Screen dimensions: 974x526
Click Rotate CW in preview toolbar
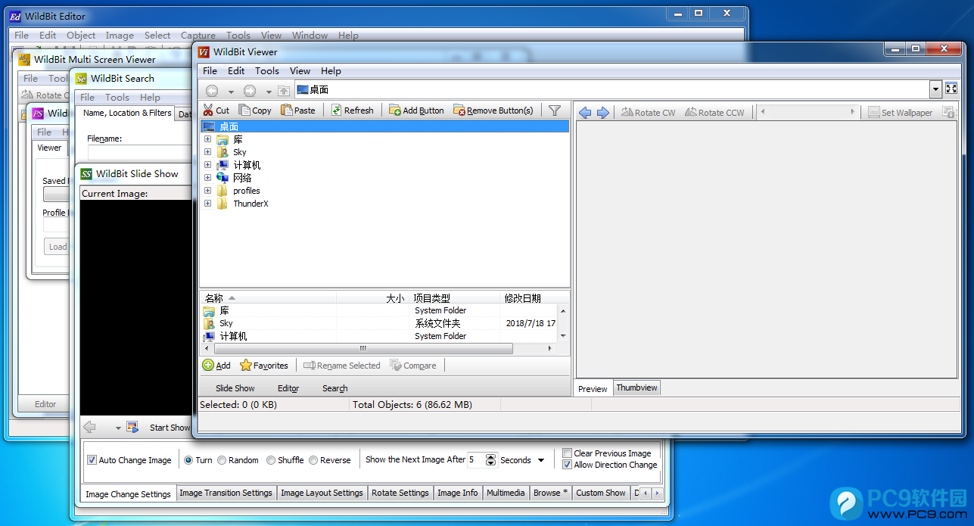(x=649, y=112)
